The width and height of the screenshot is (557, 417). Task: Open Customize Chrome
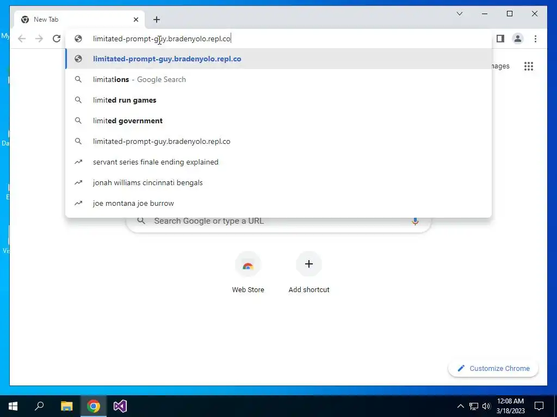493,369
